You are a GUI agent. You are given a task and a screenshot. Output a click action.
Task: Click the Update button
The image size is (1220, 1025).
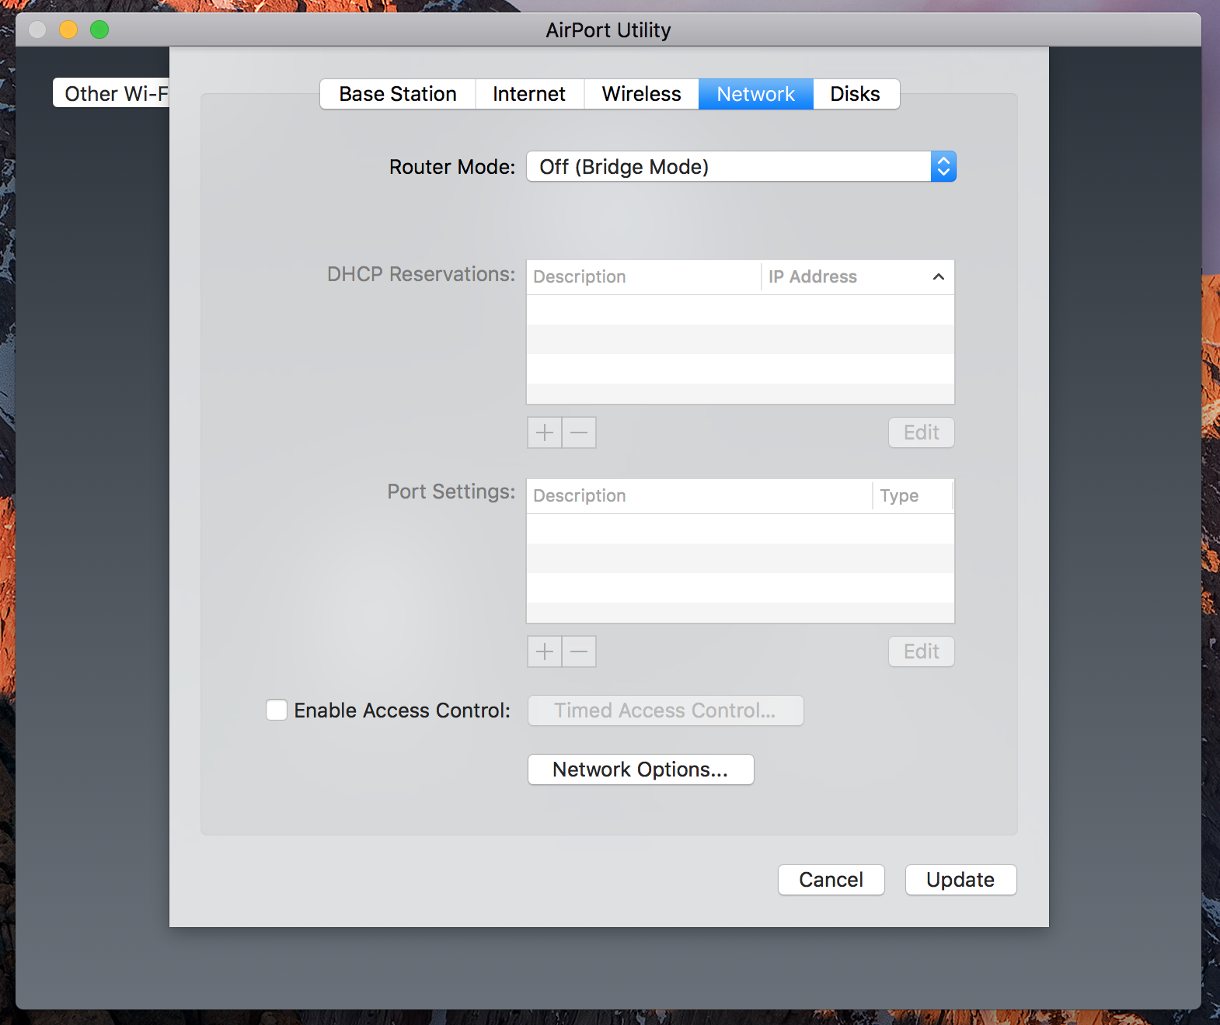click(960, 880)
